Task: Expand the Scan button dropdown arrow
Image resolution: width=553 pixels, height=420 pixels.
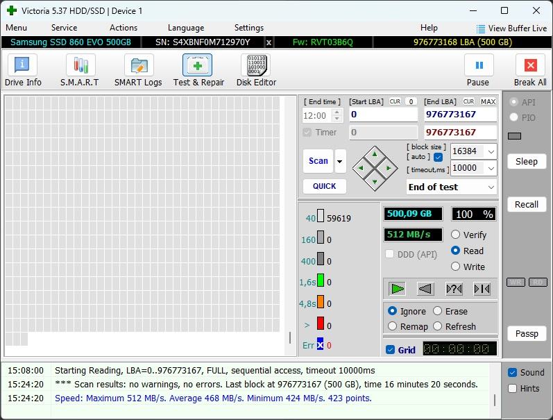Action: pos(339,161)
